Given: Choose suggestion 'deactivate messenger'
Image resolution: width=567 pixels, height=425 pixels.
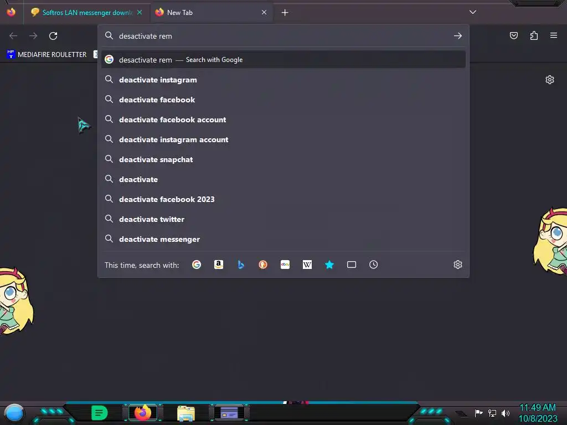Looking at the screenshot, I should click(283, 239).
